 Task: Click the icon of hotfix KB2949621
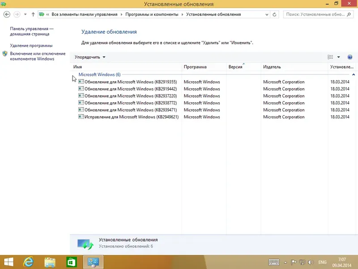tap(81, 117)
